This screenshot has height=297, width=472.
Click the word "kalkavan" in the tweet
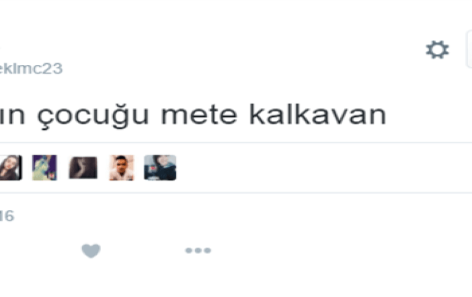point(318,115)
